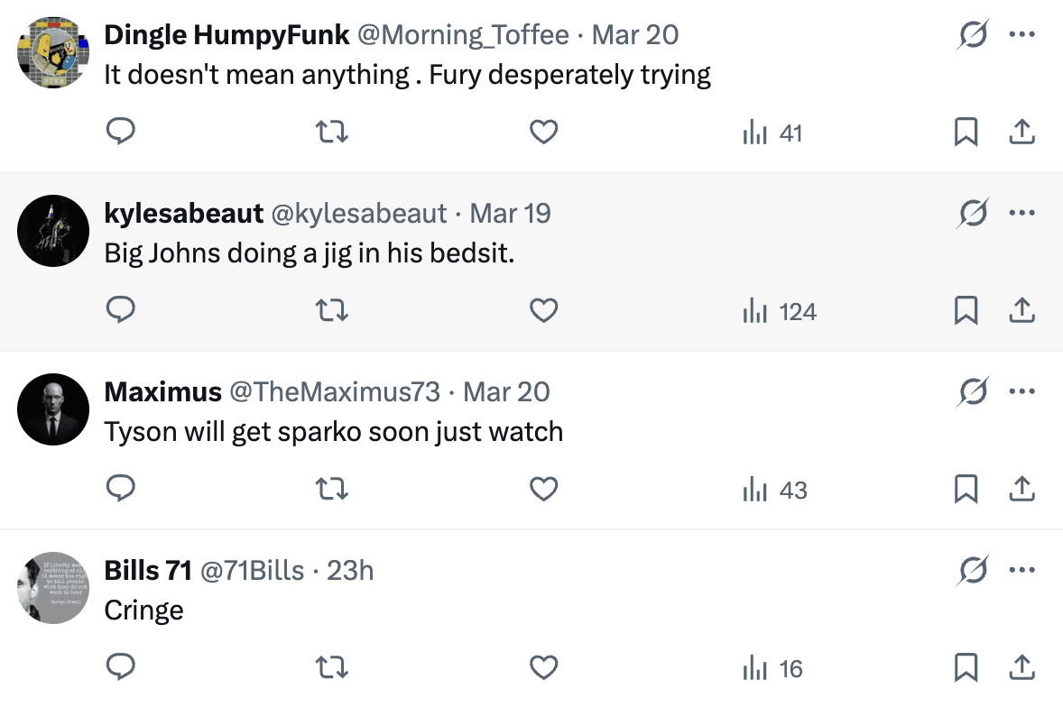Viewport: 1063px width, 707px height.
Task: Reply to Dingle HumpyFunk's tweet
Action: click(121, 133)
